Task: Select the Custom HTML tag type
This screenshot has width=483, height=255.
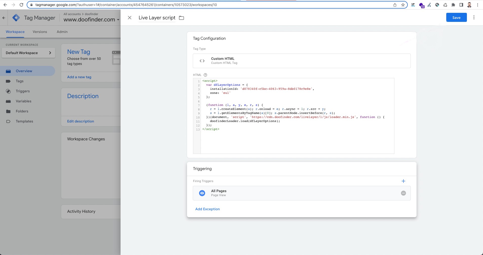Action: pyautogui.click(x=302, y=61)
